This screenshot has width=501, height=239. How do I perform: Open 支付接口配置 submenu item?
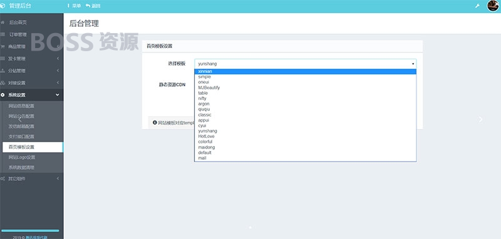[x=21, y=137]
